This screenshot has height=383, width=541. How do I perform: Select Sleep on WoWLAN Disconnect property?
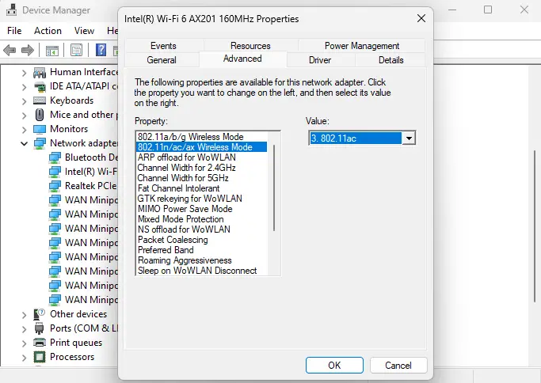coord(201,271)
